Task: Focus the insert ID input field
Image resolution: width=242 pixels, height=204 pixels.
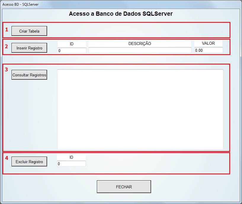Action: click(72, 50)
